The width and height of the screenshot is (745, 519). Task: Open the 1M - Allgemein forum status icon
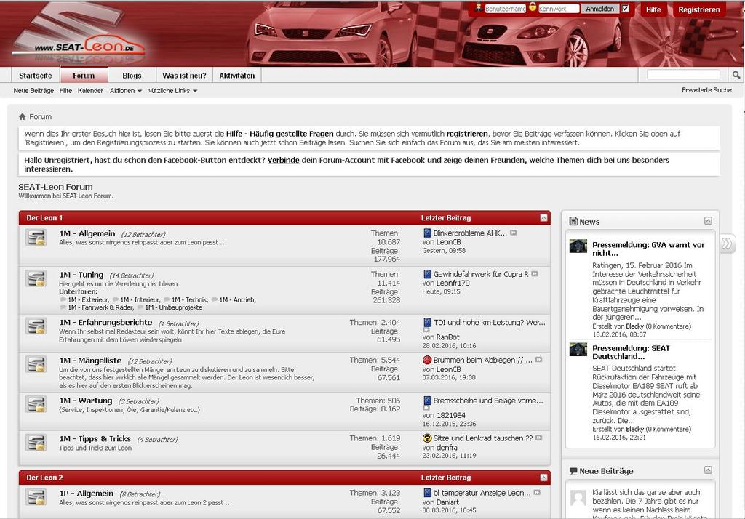[x=36, y=238]
